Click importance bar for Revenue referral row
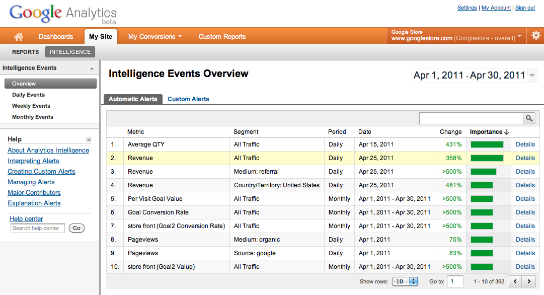 484,172
